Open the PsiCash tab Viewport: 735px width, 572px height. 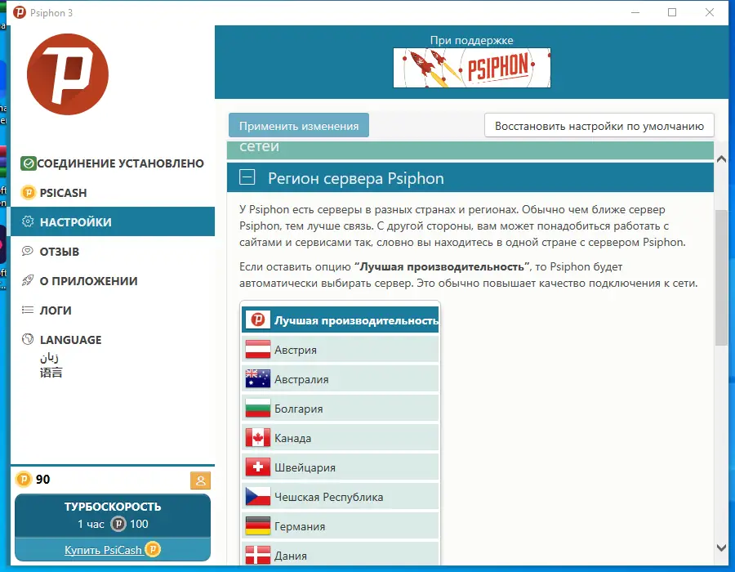(x=113, y=193)
